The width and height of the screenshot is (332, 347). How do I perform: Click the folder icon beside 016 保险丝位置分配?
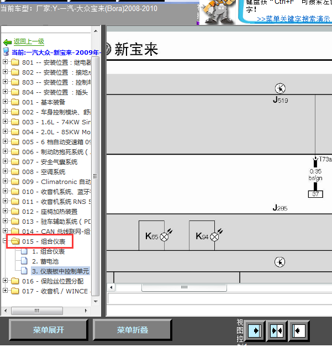(15, 281)
